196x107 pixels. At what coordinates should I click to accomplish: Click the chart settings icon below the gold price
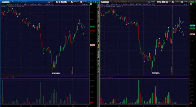click(x=91, y=4)
